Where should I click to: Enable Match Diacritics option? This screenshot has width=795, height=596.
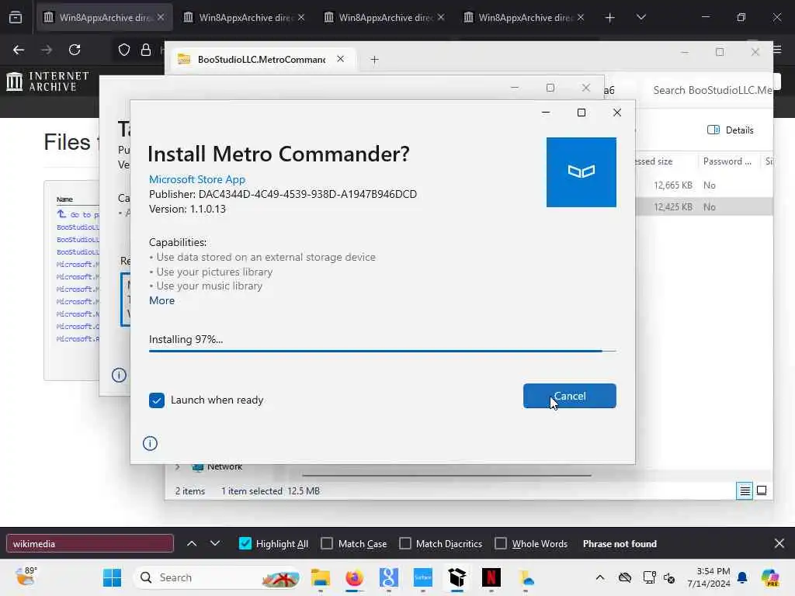[x=405, y=544]
